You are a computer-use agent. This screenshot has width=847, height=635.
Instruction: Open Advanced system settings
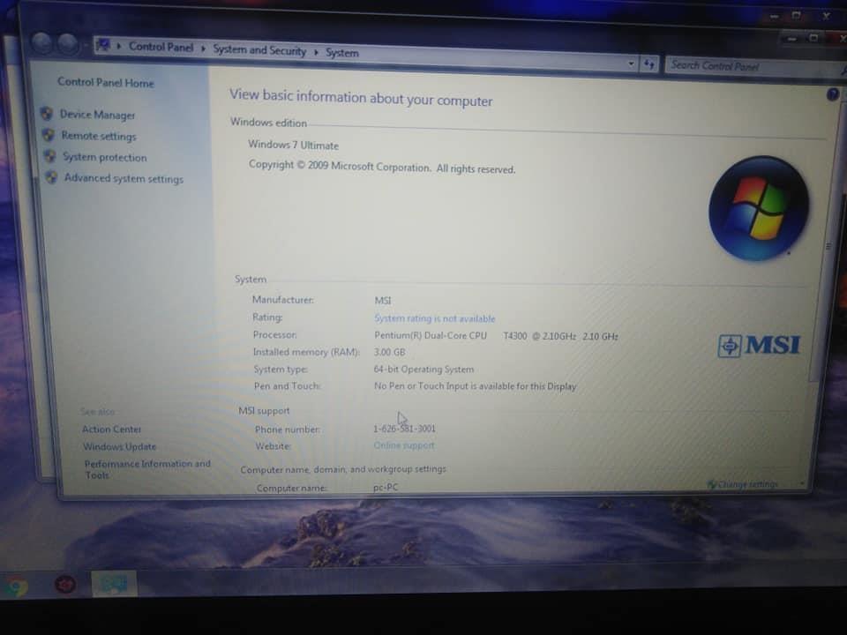(x=124, y=178)
